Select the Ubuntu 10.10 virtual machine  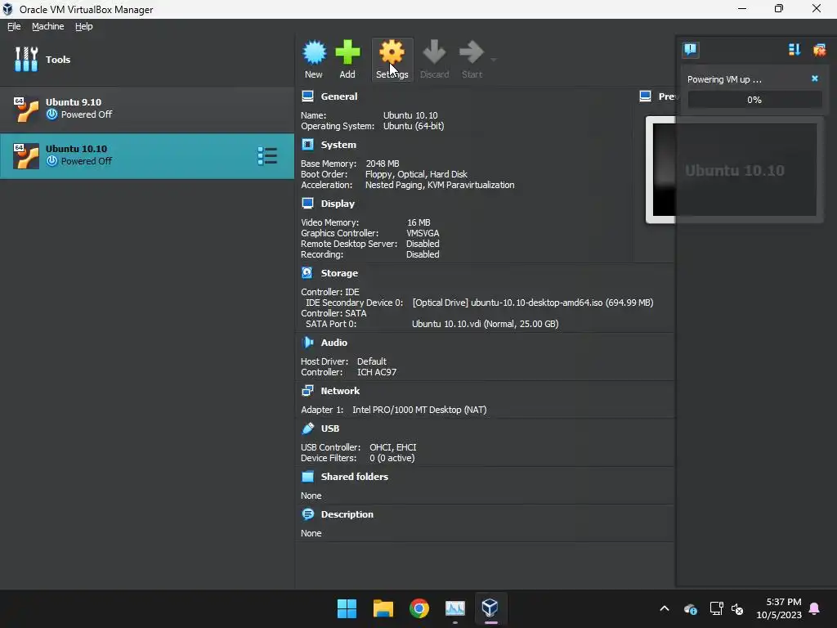(x=147, y=155)
